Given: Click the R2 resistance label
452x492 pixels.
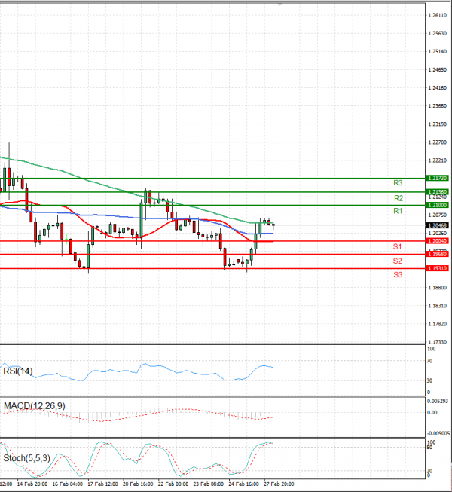Looking at the screenshot, I should (x=399, y=198).
